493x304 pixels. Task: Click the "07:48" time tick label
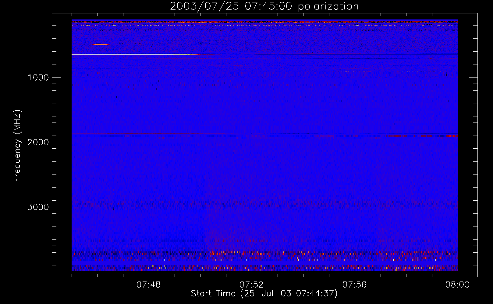point(148,285)
